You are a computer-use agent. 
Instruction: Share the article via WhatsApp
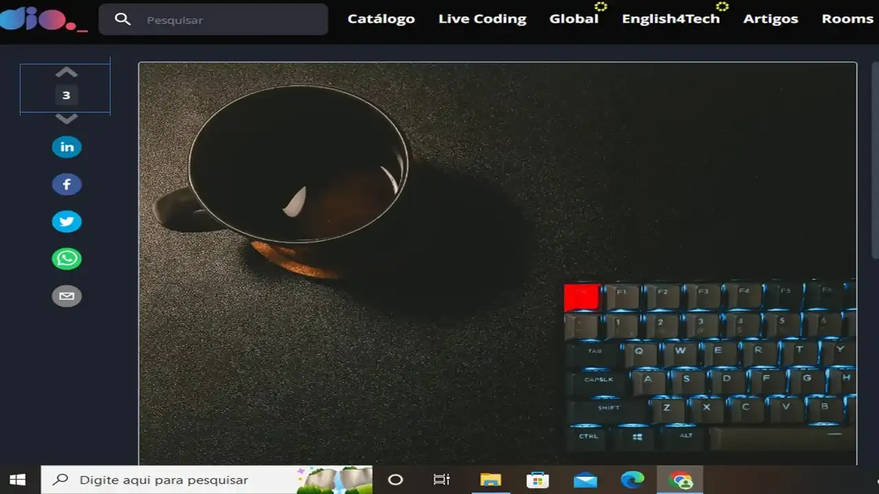pos(67,259)
